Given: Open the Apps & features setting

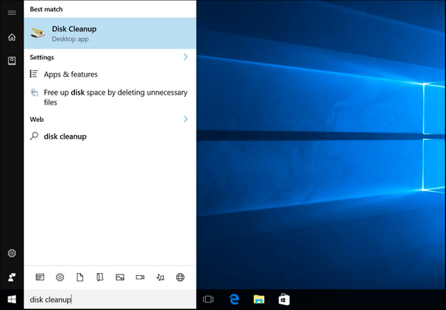Looking at the screenshot, I should click(70, 75).
